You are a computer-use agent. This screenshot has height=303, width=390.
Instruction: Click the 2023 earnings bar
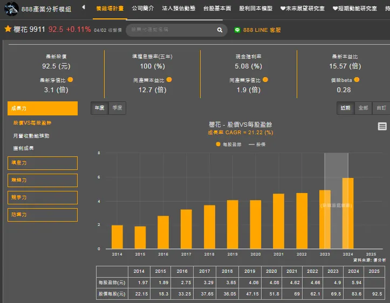pos(325,219)
